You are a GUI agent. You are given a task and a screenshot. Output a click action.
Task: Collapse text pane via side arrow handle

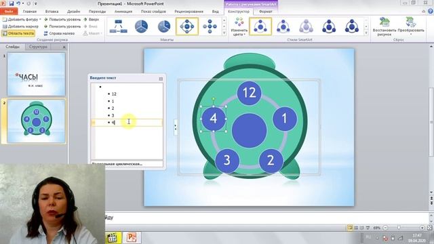point(176,127)
